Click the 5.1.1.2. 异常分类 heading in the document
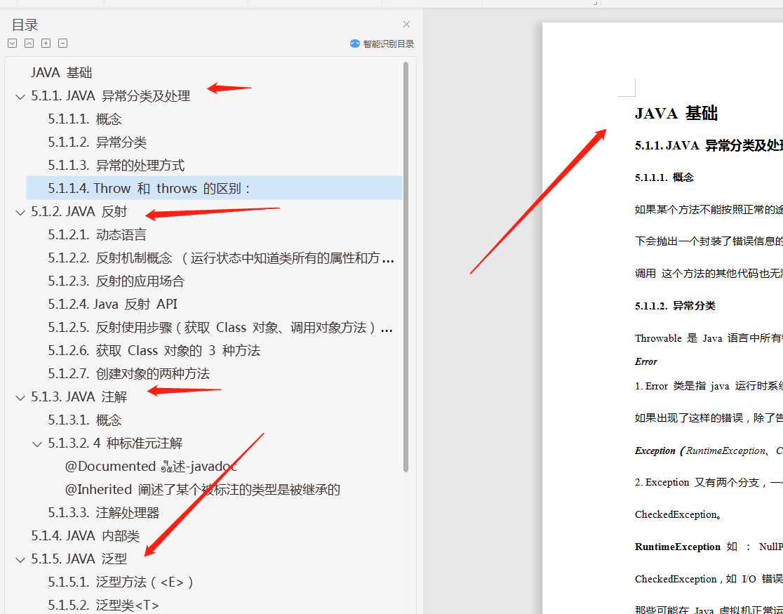This screenshot has height=614, width=783. (x=675, y=306)
